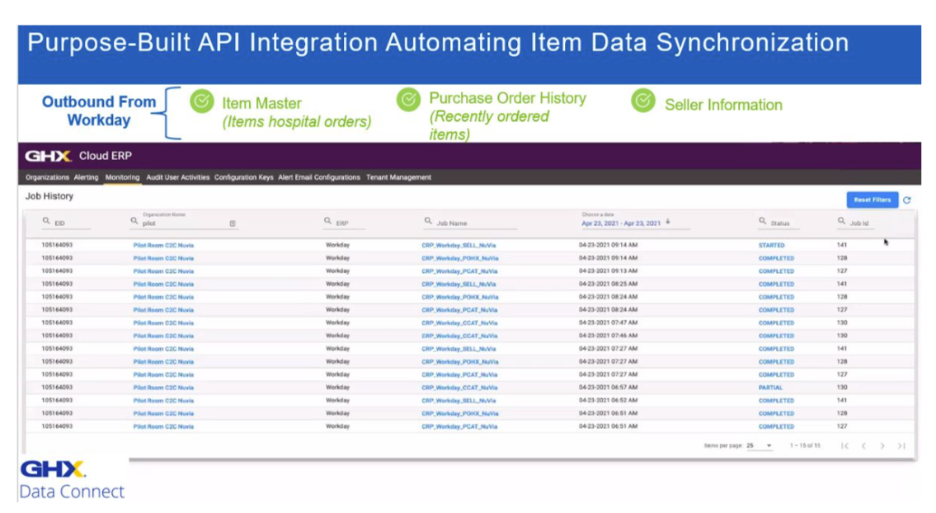Click the Reset Filters button
Viewport: 936px width, 513px height.
tap(871, 200)
